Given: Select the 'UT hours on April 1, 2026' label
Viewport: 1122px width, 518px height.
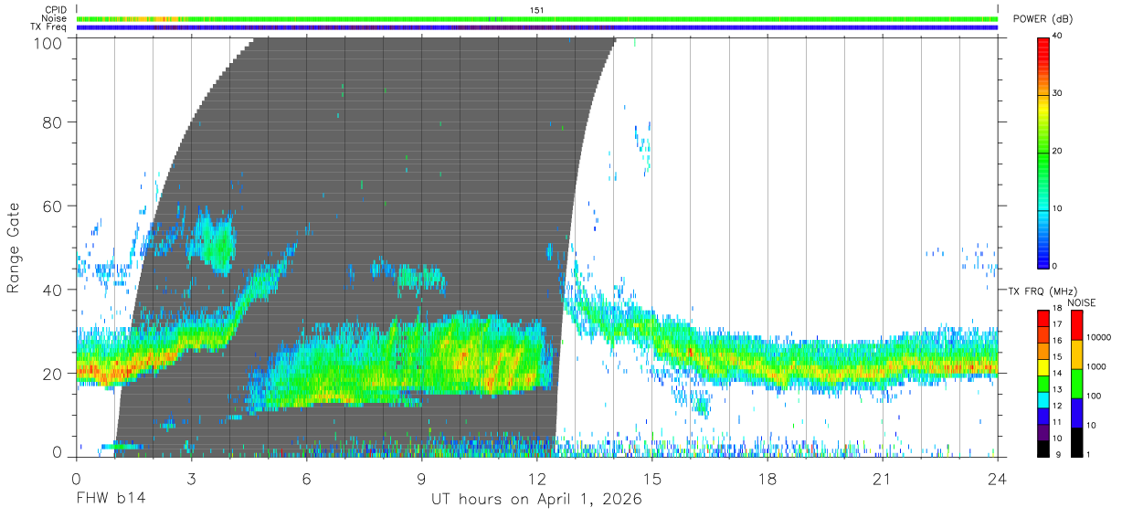Looking at the screenshot, I should coord(536,500).
